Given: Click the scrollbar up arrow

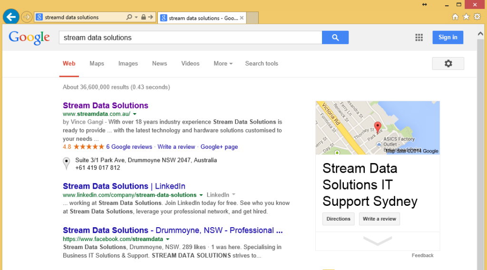Looking at the screenshot, I should tap(480, 34).
